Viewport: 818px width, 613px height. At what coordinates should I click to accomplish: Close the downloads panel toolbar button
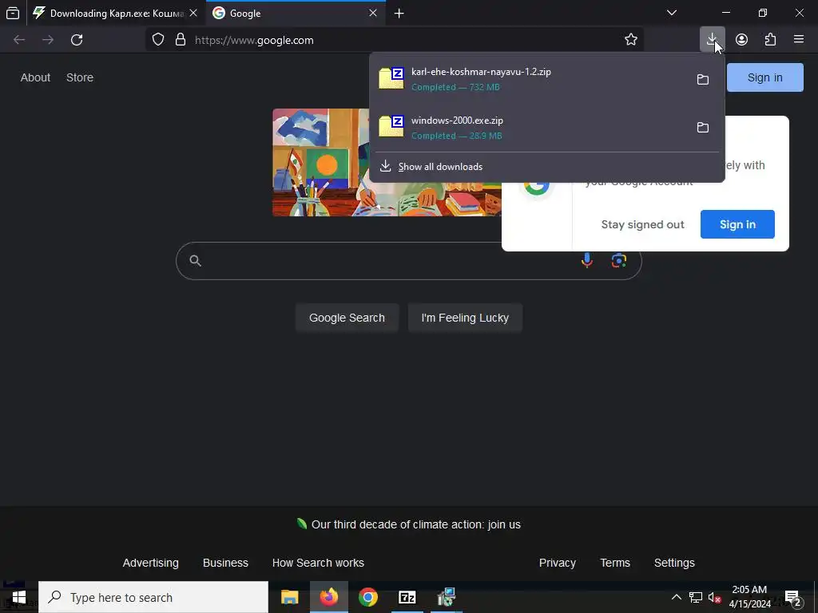click(x=712, y=40)
